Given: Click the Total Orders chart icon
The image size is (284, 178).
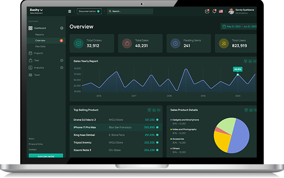Looking at the screenshot, I should click(78, 43).
